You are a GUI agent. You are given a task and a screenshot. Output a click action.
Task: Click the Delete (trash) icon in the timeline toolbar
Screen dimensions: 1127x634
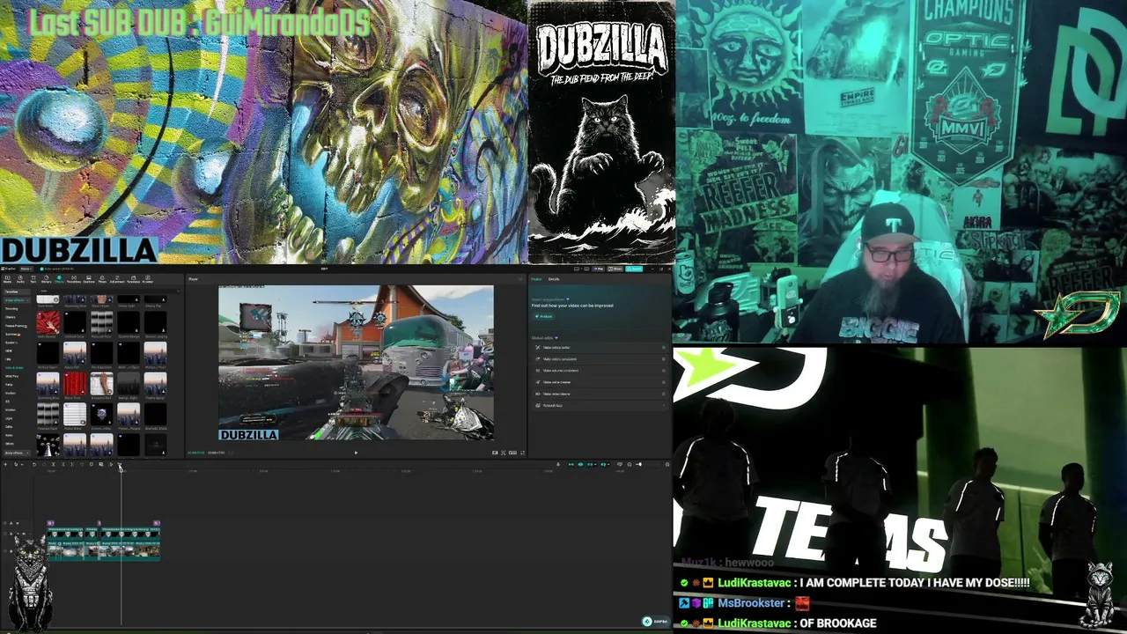point(81,464)
